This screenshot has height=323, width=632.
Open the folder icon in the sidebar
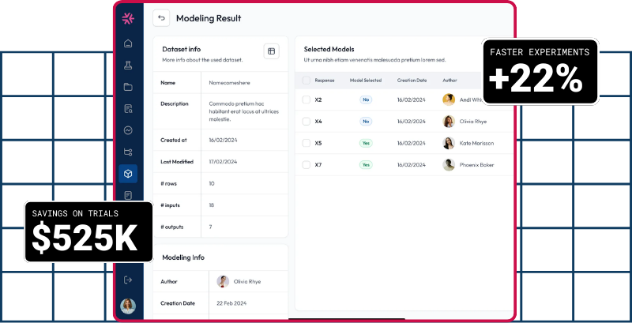pos(128,87)
